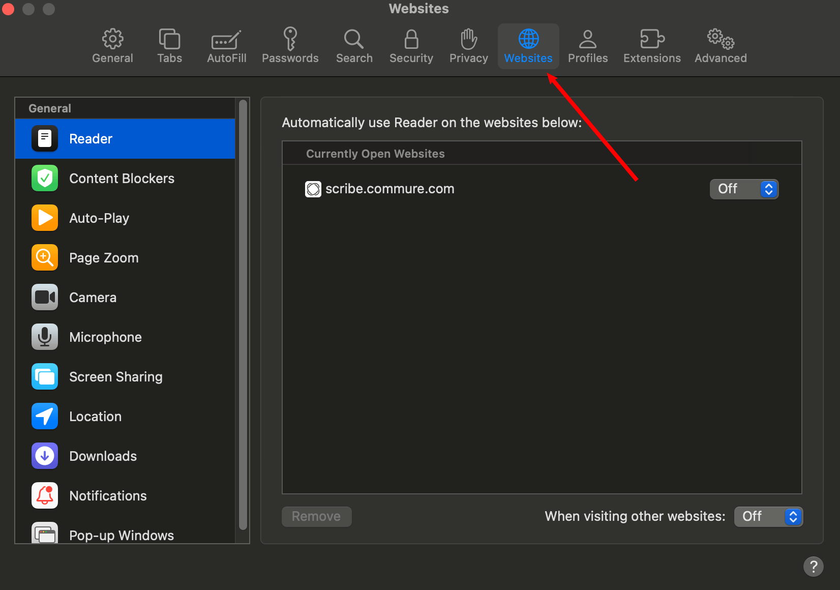Viewport: 840px width, 590px height.
Task: Click the Notifications bell icon
Action: [45, 495]
